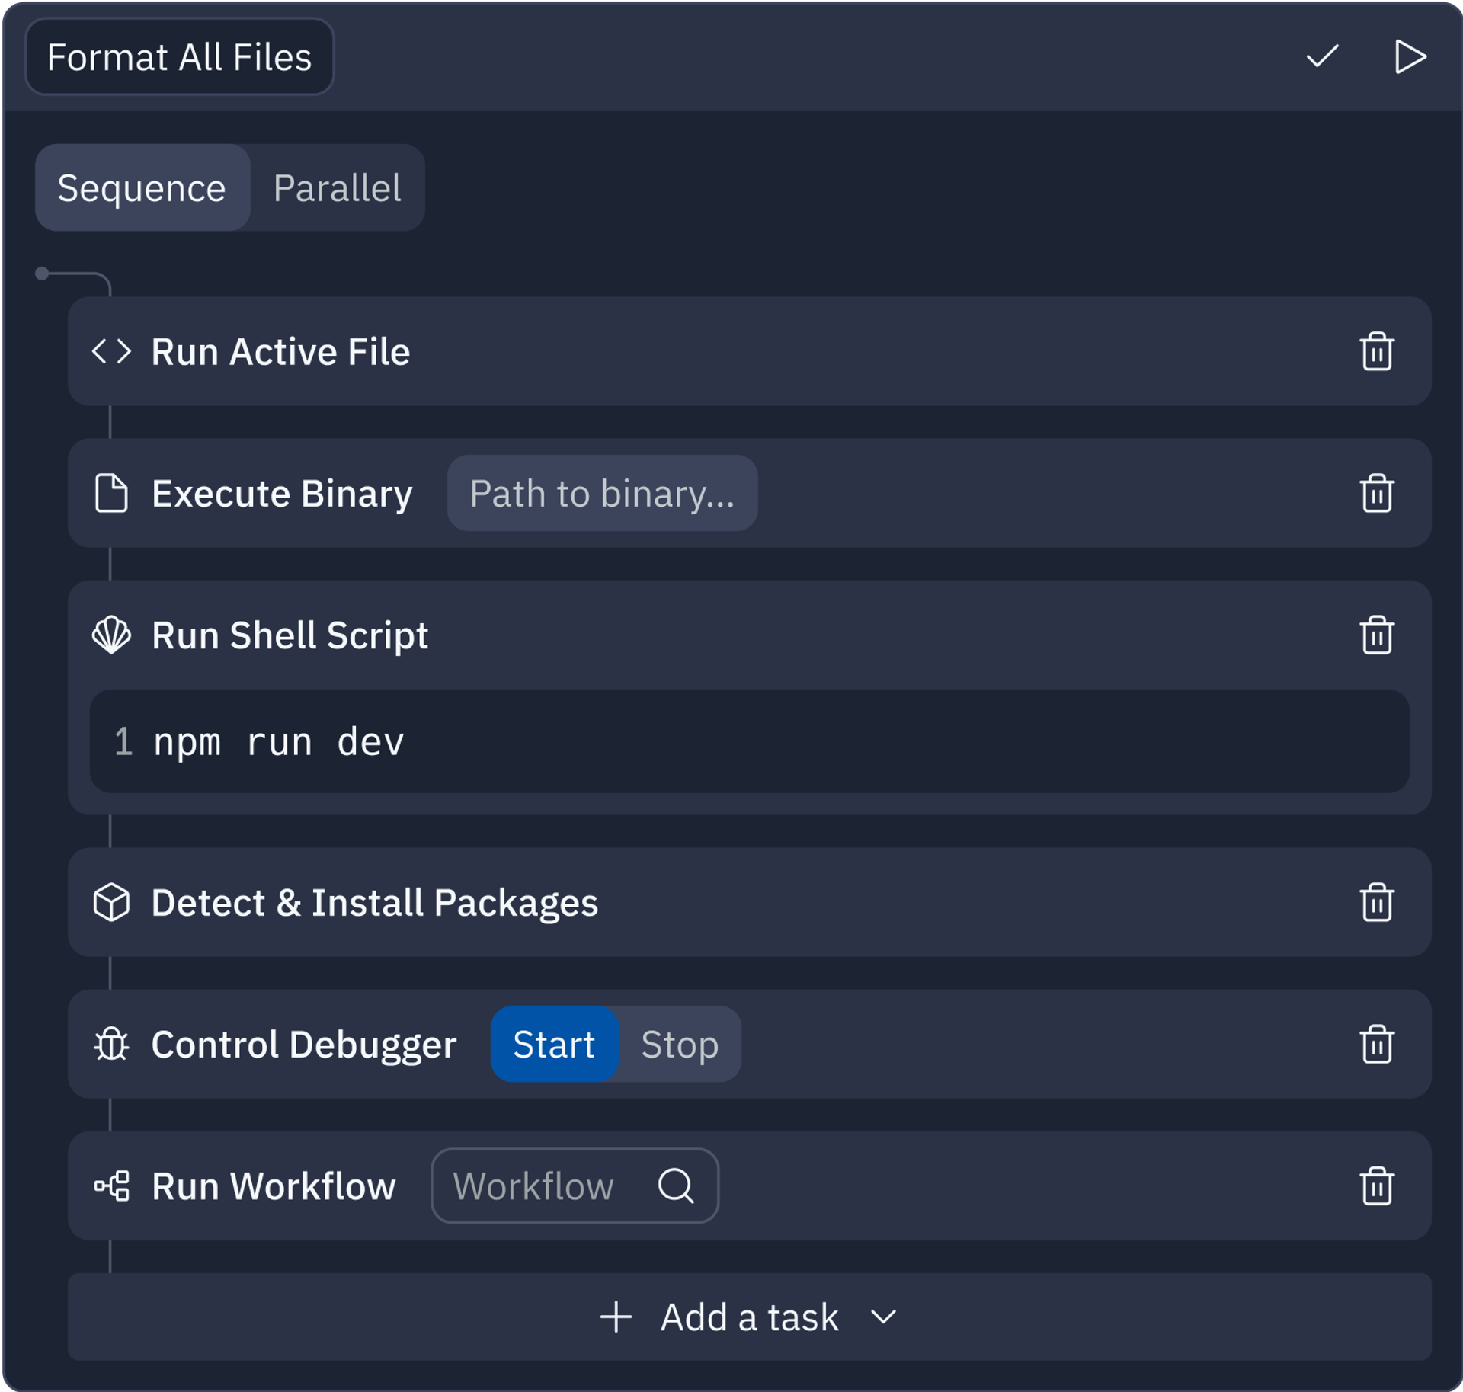Image resolution: width=1463 pixels, height=1392 pixels.
Task: Select Sequence execution mode
Action: point(143,187)
